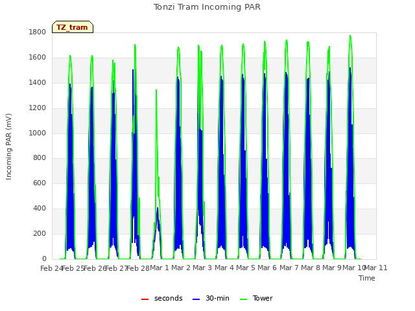The width and height of the screenshot is (415, 311).
Task: Click the 'Mar 7' x-axis tick label
Action: tap(289, 268)
